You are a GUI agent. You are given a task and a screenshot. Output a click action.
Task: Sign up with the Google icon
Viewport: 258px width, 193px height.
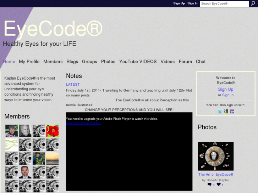pos(226,112)
